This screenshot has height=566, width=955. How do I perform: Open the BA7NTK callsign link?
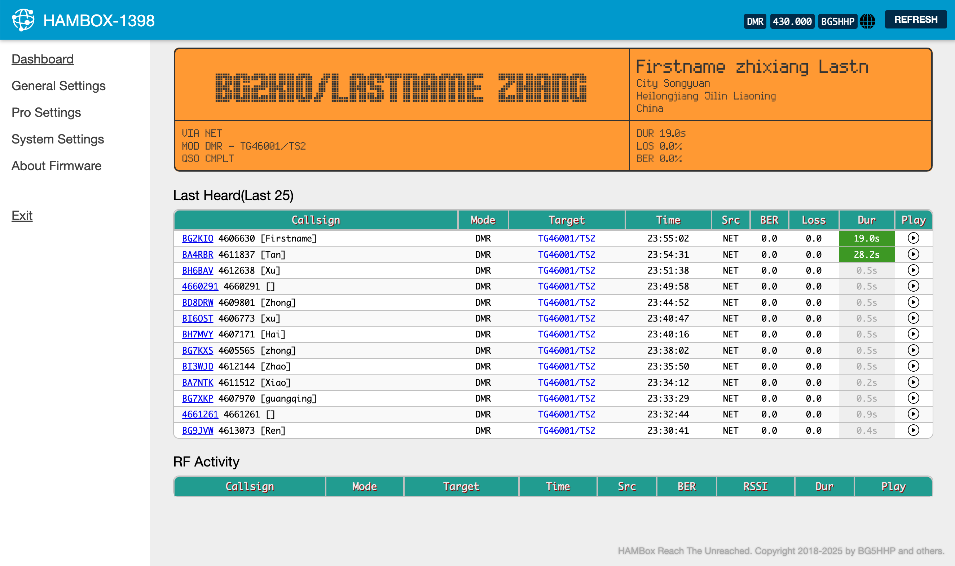click(x=197, y=382)
